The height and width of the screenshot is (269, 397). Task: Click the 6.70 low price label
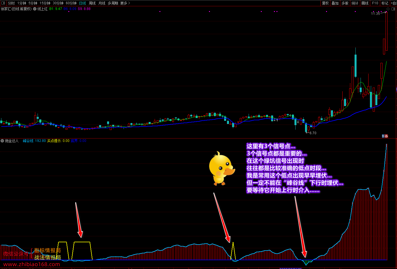point(313,133)
